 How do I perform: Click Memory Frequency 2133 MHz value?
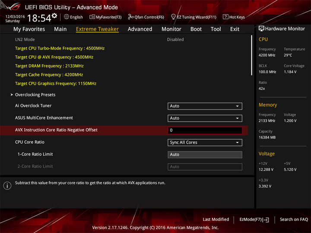click(x=267, y=121)
